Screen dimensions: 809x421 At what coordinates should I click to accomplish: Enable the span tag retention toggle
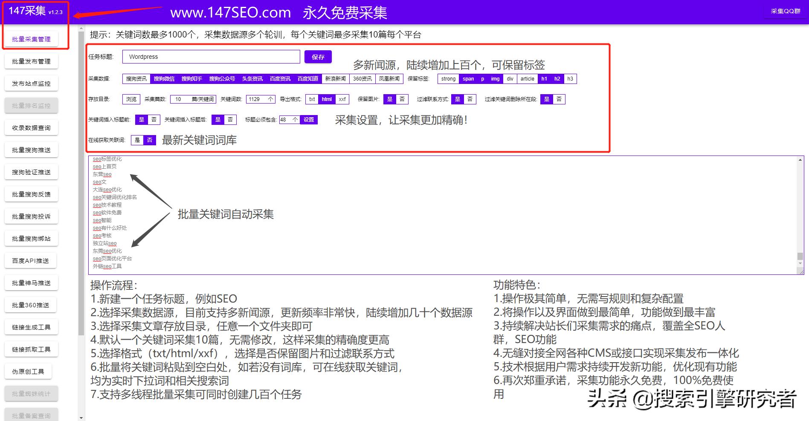click(468, 78)
